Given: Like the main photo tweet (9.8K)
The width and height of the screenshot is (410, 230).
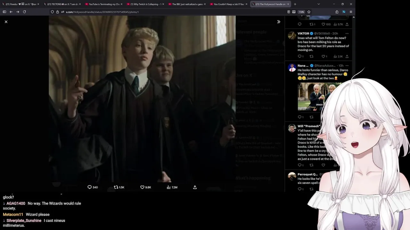Looking at the screenshot, I should [146, 187].
